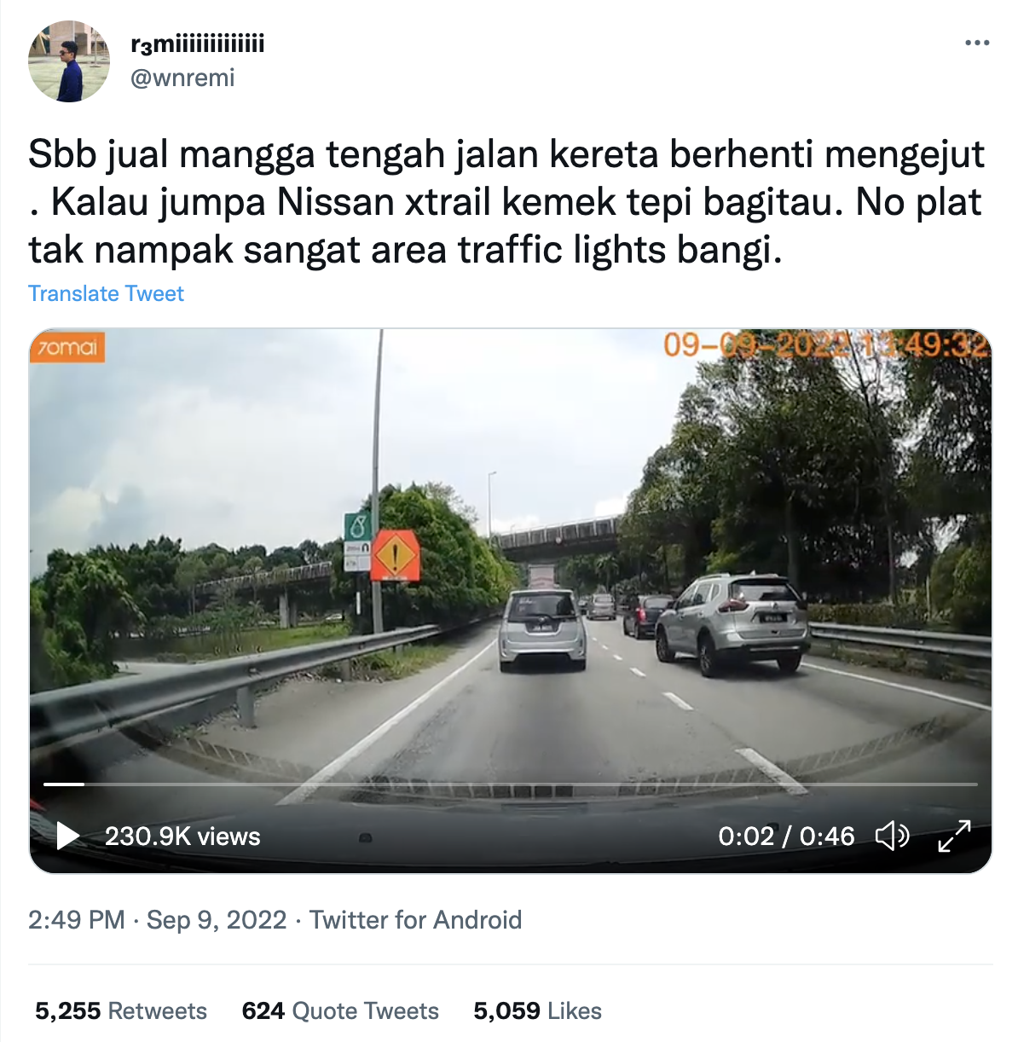View the 5,059 Likes list

click(x=537, y=1010)
